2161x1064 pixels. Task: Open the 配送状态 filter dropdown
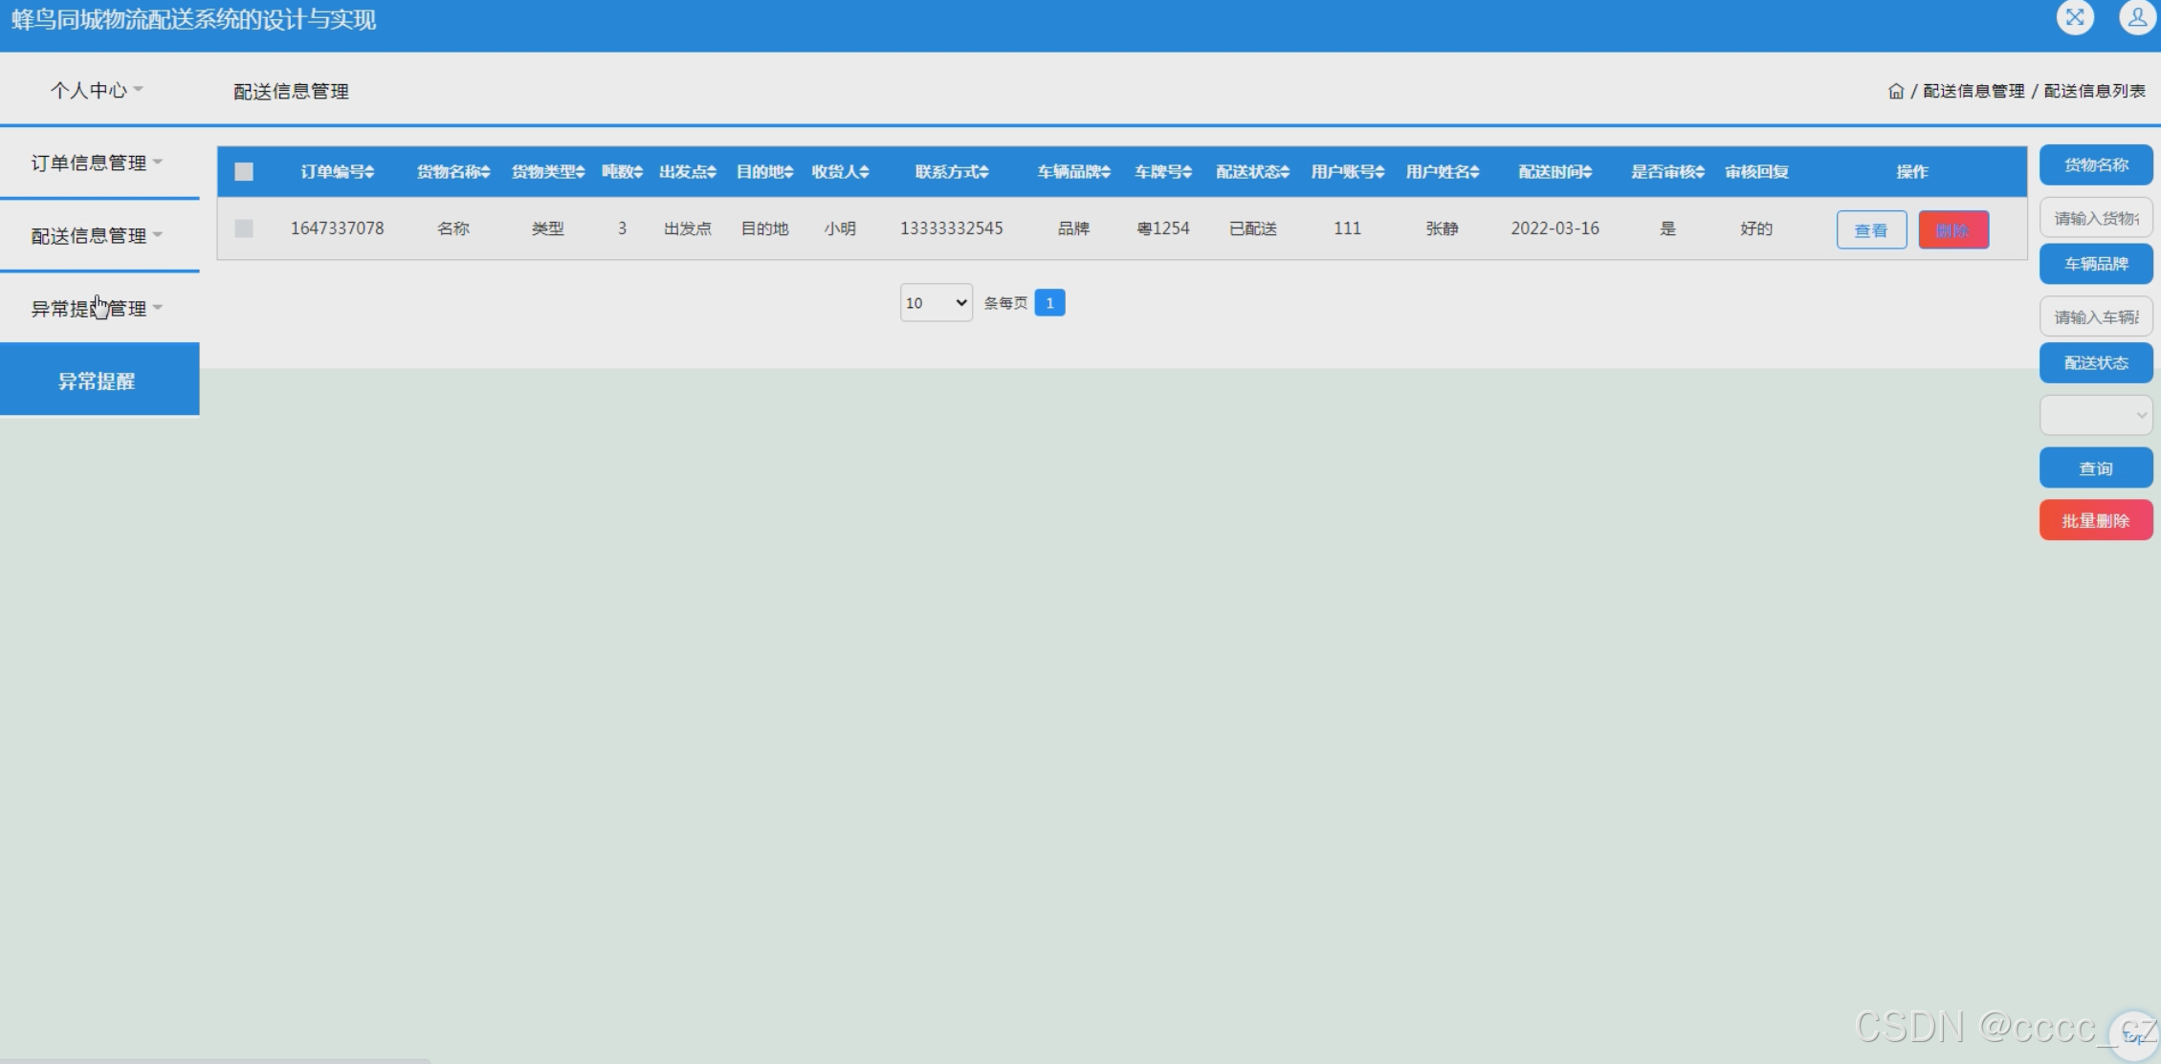[x=2095, y=415]
